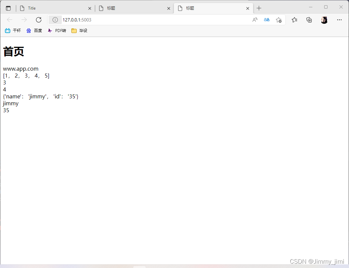Open Collections panel
Viewport: 349px width, 268px height.
coord(309,20)
